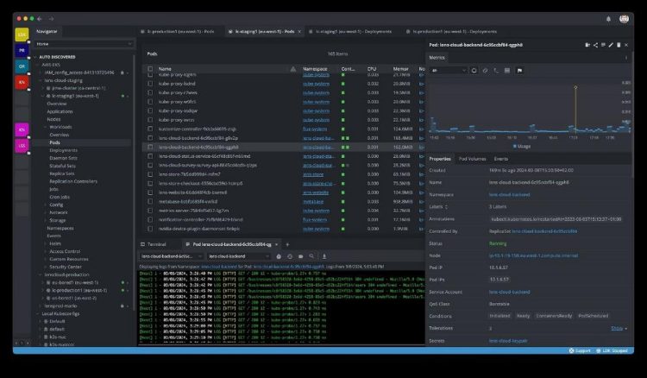Open the Terminal tab in bottom dock
The image size is (647, 378).
tap(155, 244)
